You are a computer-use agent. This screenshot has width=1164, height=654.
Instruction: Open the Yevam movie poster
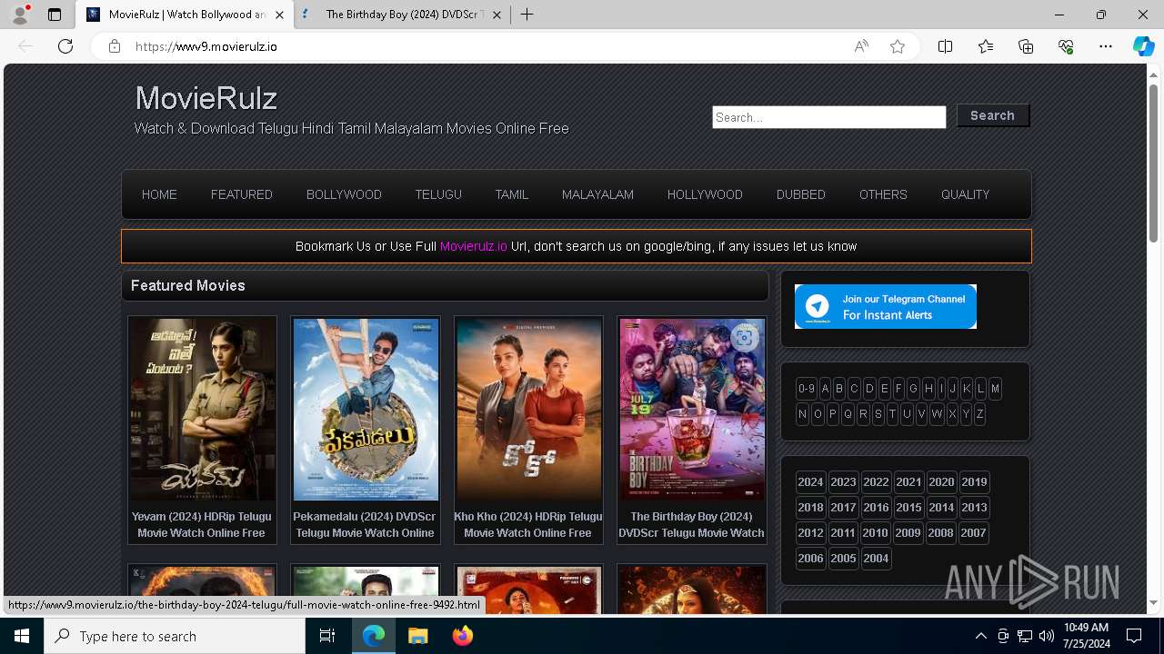(202, 409)
